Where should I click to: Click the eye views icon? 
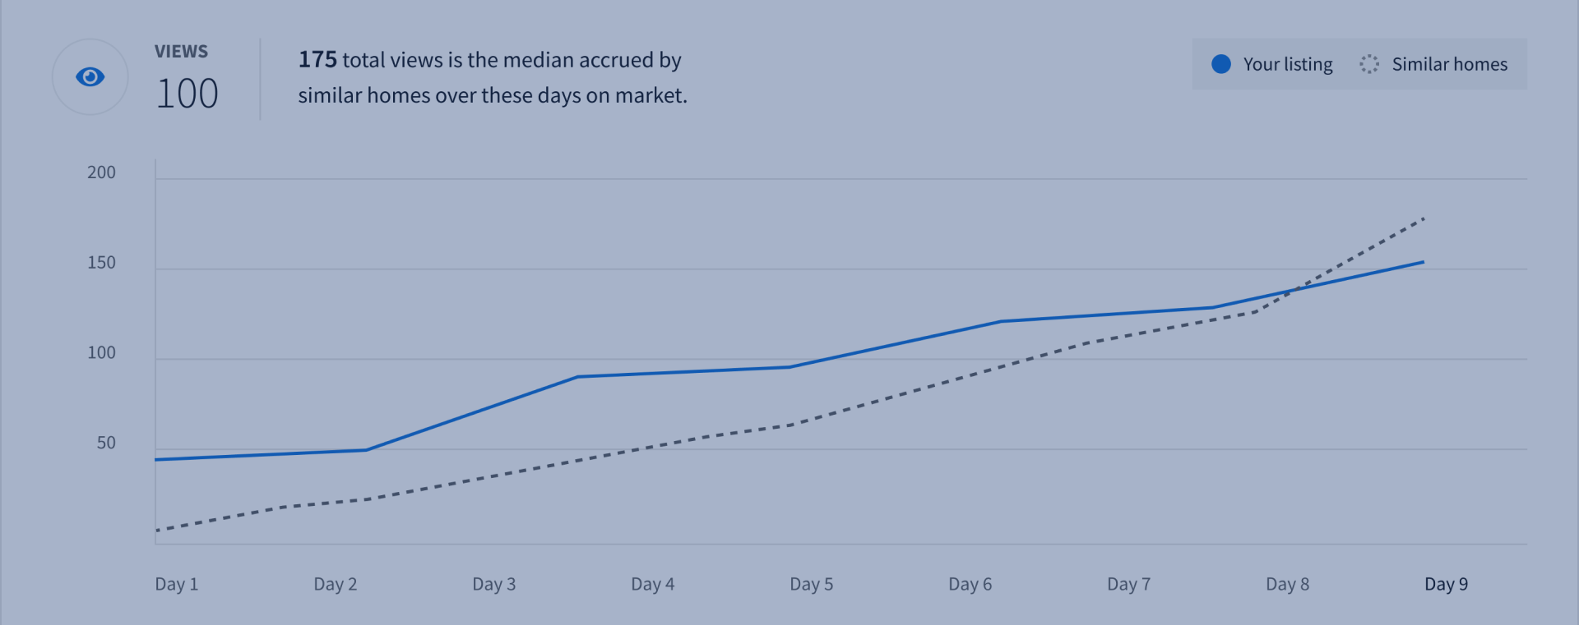[90, 77]
